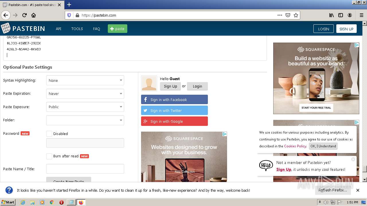The height and width of the screenshot is (206, 367).
Task: Open the Firefox hamburger menu
Action: coord(361,15)
